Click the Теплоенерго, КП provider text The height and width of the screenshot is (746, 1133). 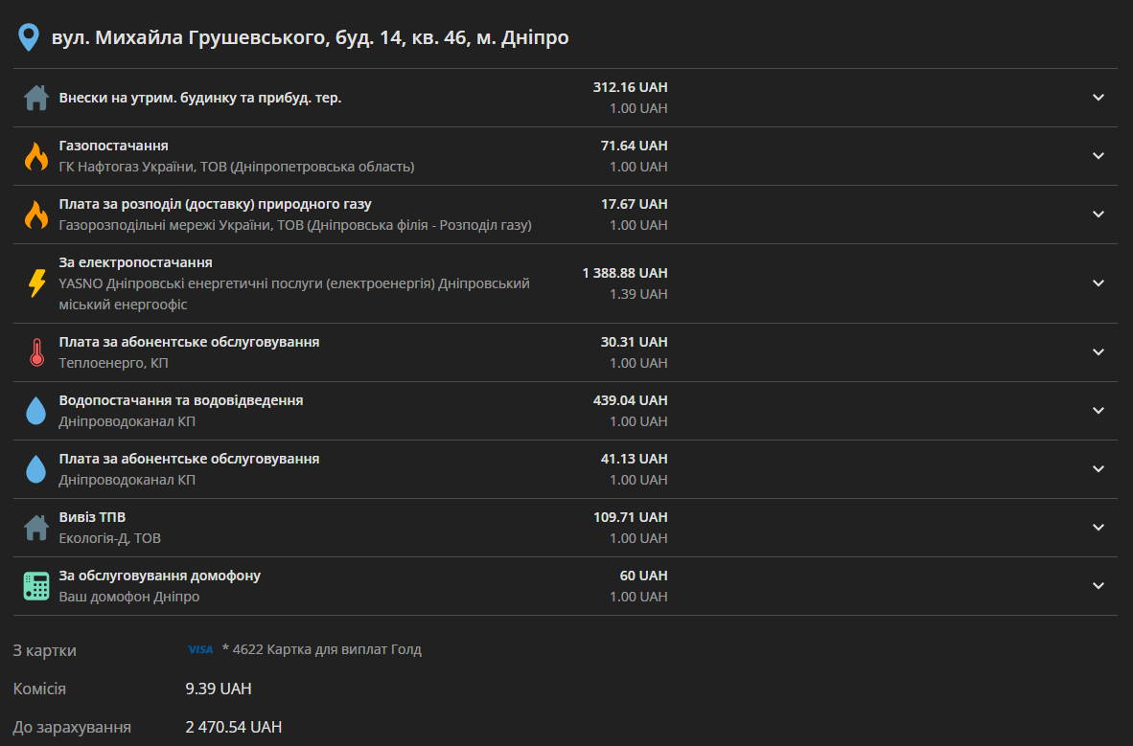tap(113, 363)
